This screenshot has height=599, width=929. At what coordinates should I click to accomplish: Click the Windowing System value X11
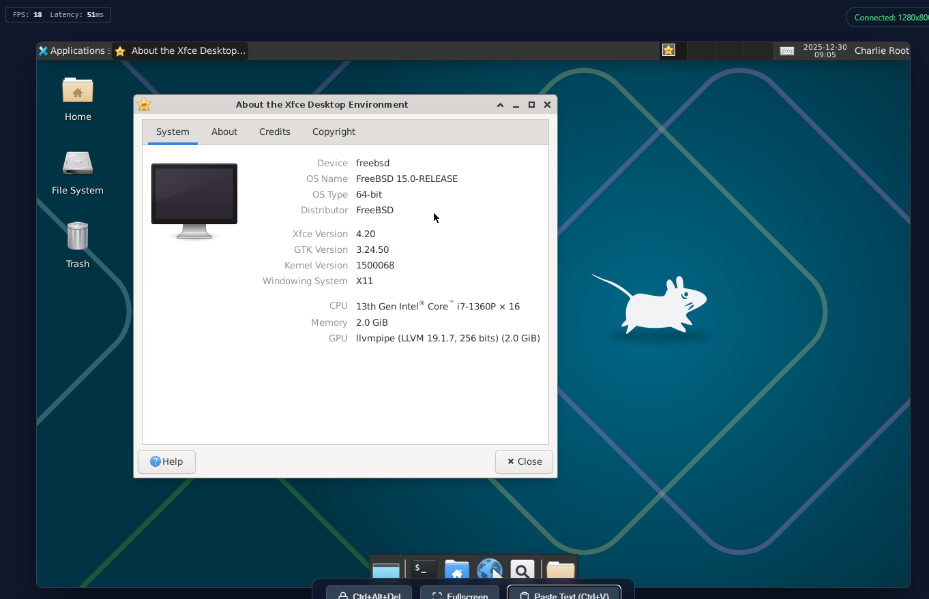pos(364,281)
